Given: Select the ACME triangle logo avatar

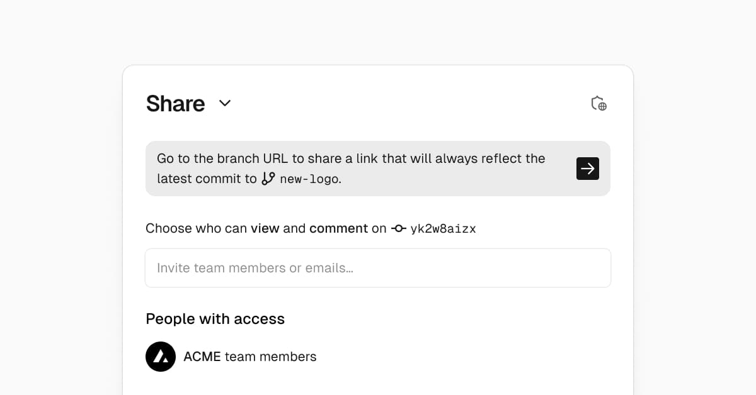Looking at the screenshot, I should [161, 357].
